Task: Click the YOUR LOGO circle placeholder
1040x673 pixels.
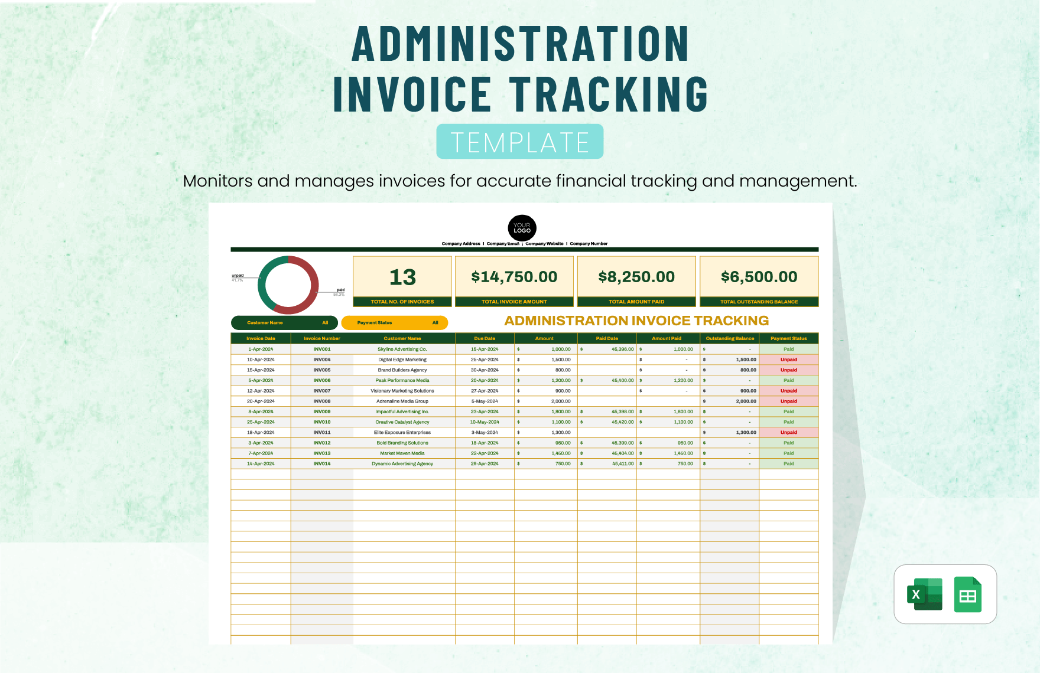Action: click(x=522, y=228)
